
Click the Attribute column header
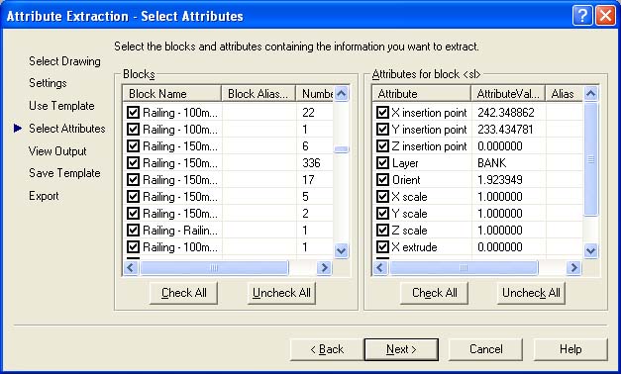[421, 94]
